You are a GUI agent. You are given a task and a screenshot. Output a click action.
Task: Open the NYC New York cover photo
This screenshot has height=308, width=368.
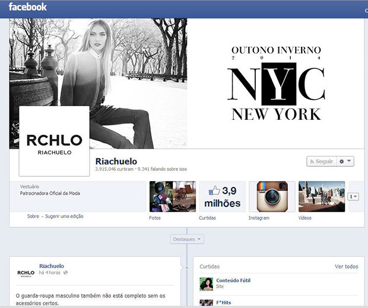(187, 84)
